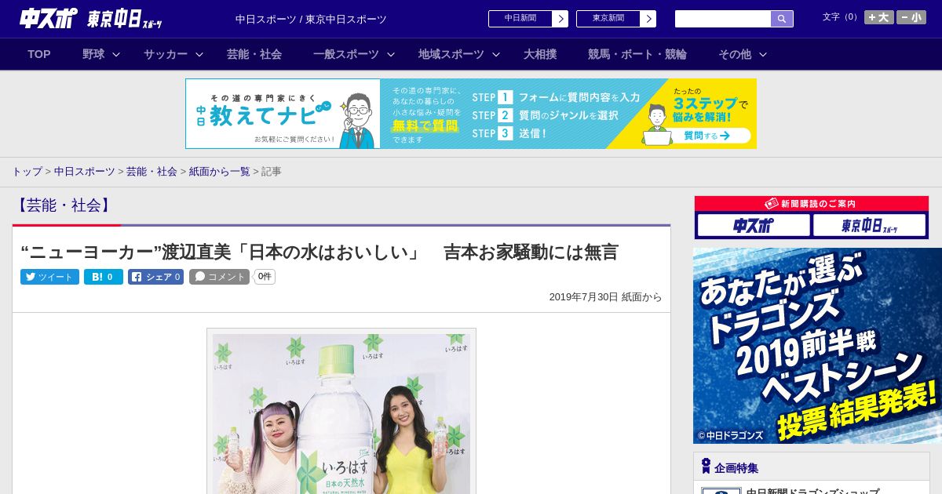Click the 東京中日スポーツ header logo

125,19
